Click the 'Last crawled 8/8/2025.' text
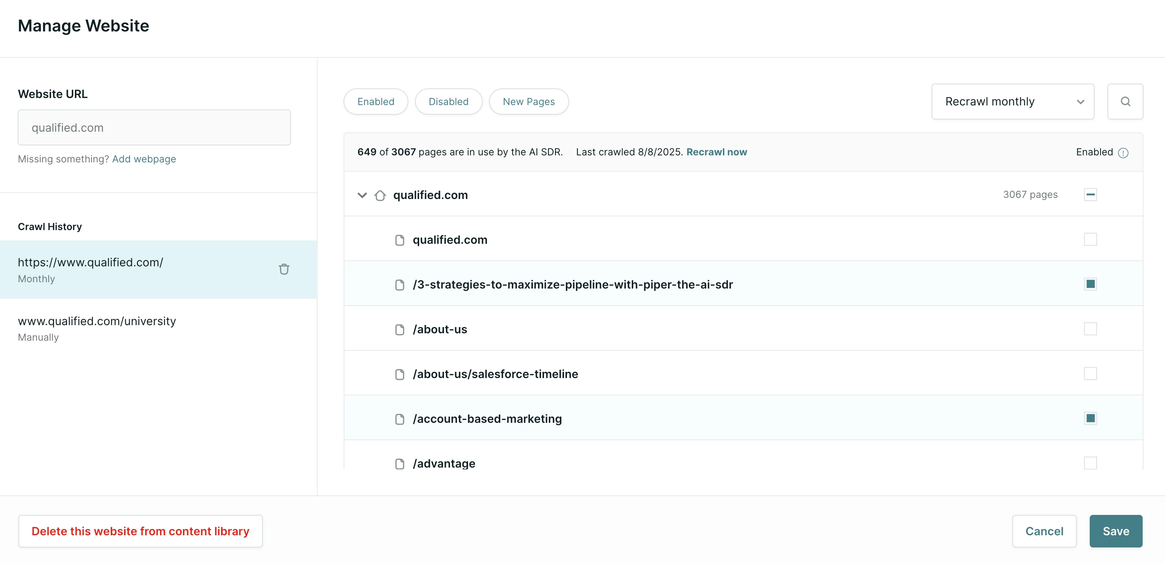This screenshot has height=563, width=1165. [629, 152]
